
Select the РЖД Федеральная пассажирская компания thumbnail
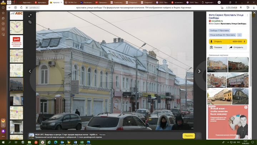pos(16,42)
